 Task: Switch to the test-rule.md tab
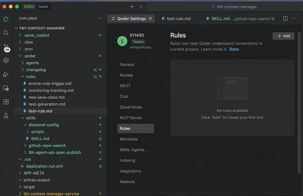(x=176, y=18)
